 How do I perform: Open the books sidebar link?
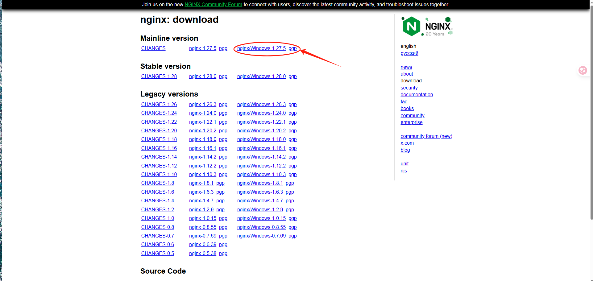coord(407,109)
